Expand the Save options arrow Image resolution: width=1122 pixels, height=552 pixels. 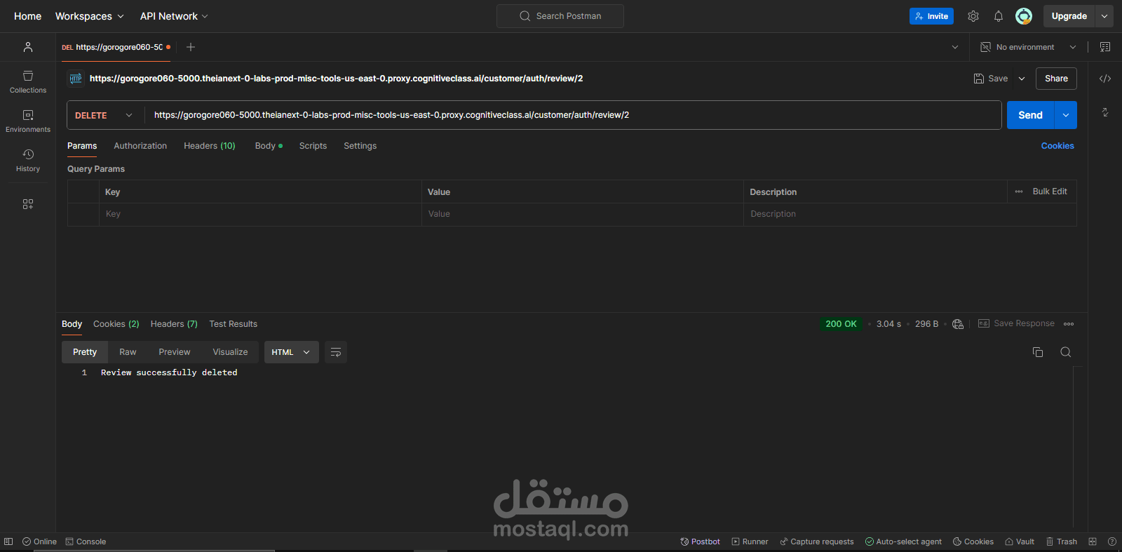1022,79
